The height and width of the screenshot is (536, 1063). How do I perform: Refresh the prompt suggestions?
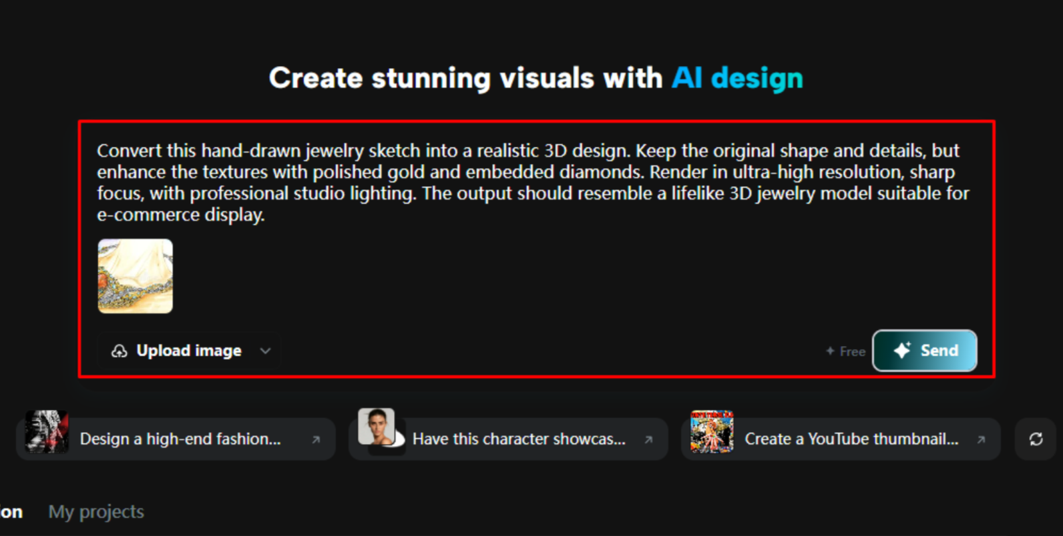click(x=1036, y=439)
